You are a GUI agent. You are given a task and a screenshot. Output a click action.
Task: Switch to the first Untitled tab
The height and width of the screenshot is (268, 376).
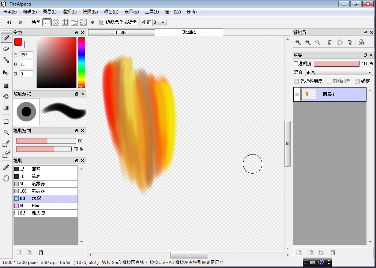(121, 32)
